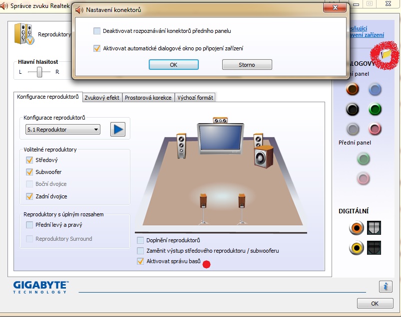Click the yellow coaxial digital connector
401x317 pixels.
click(357, 248)
